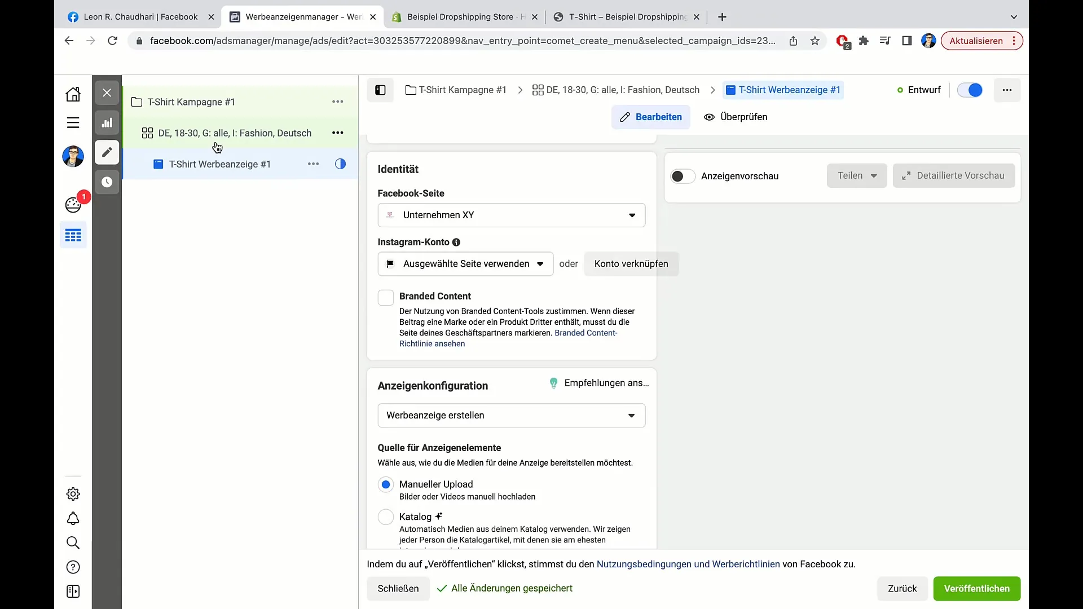Click the Instagram-Konto info icon

[456, 242]
